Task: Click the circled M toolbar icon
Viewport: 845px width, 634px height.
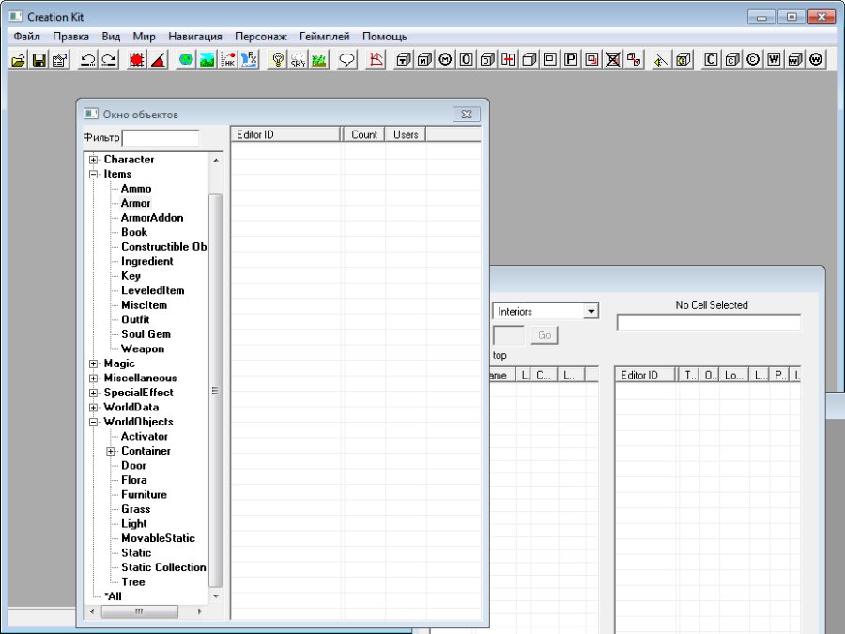Action: (445, 59)
